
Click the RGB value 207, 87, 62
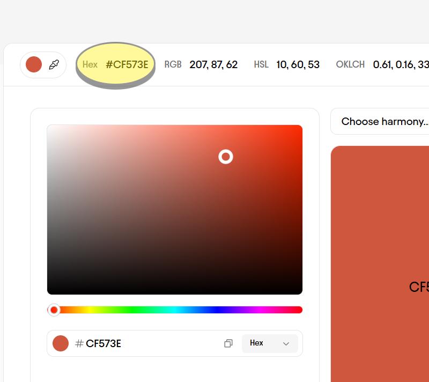pyautogui.click(x=213, y=65)
